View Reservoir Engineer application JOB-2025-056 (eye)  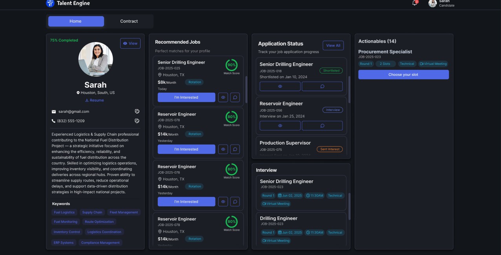(x=280, y=126)
